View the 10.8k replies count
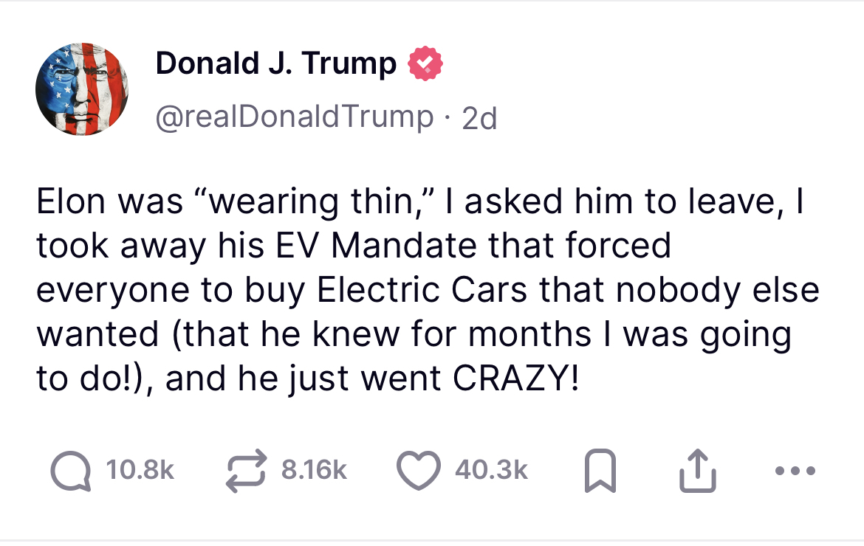 click(140, 471)
